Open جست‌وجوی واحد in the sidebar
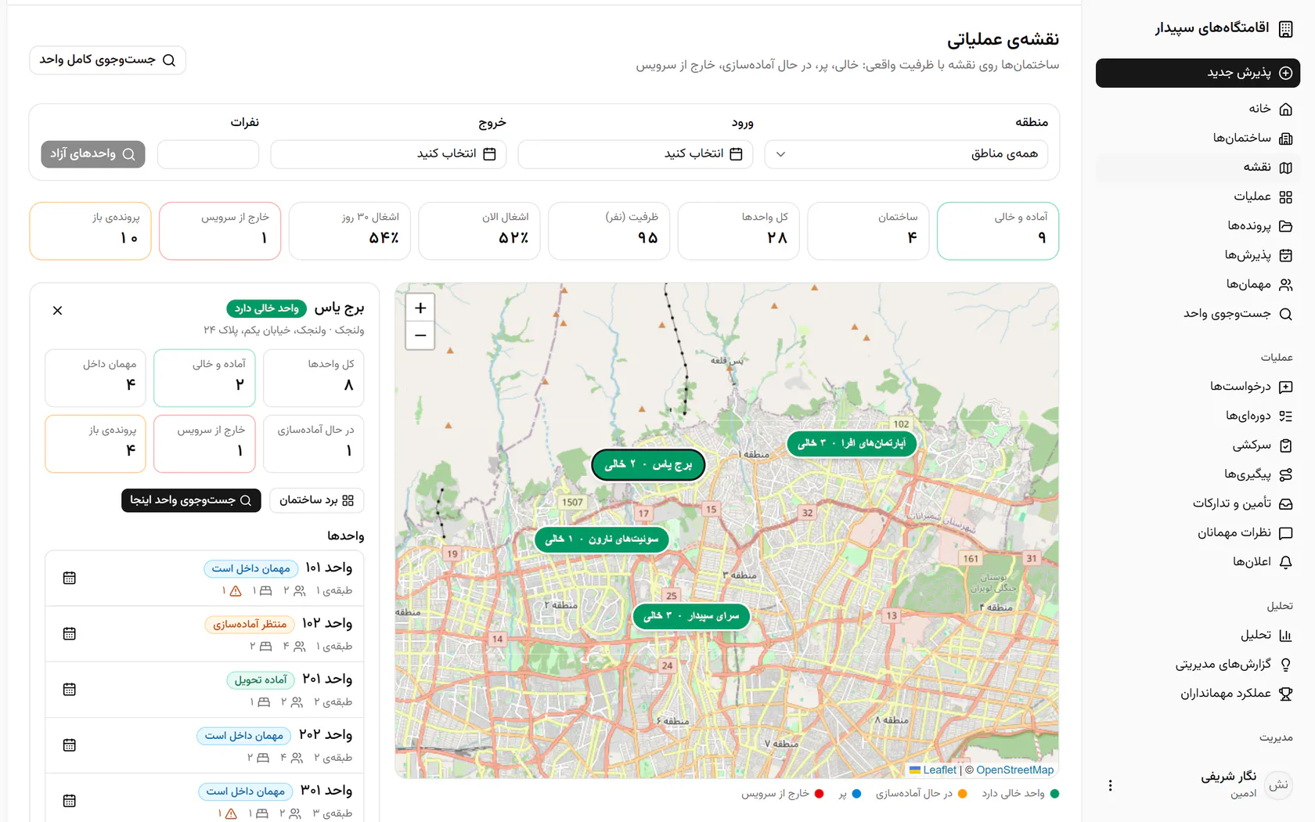 1198,314
